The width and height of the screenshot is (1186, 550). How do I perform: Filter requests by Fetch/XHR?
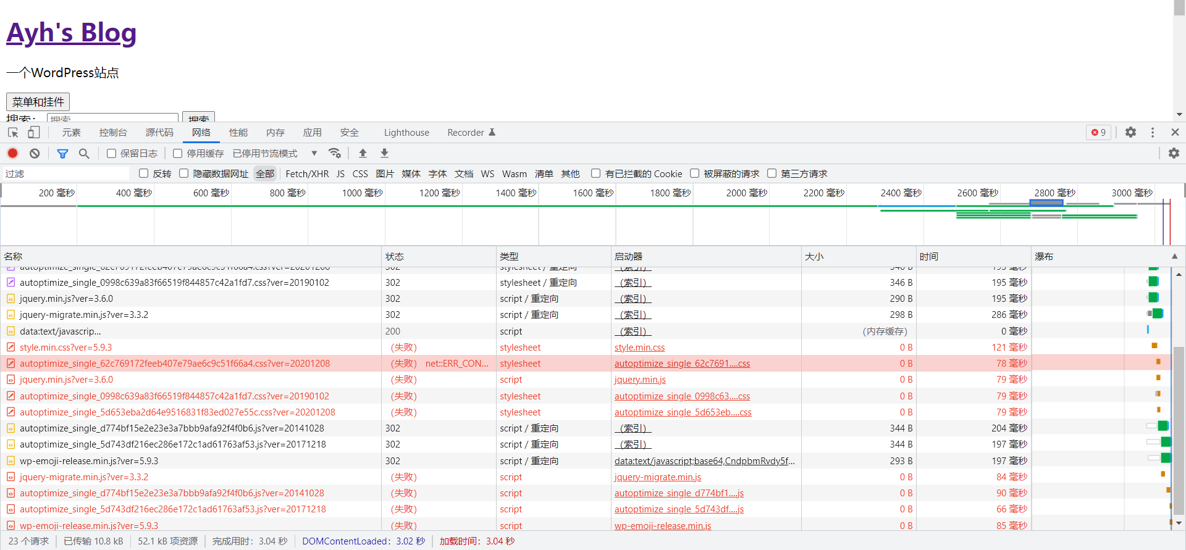[307, 174]
